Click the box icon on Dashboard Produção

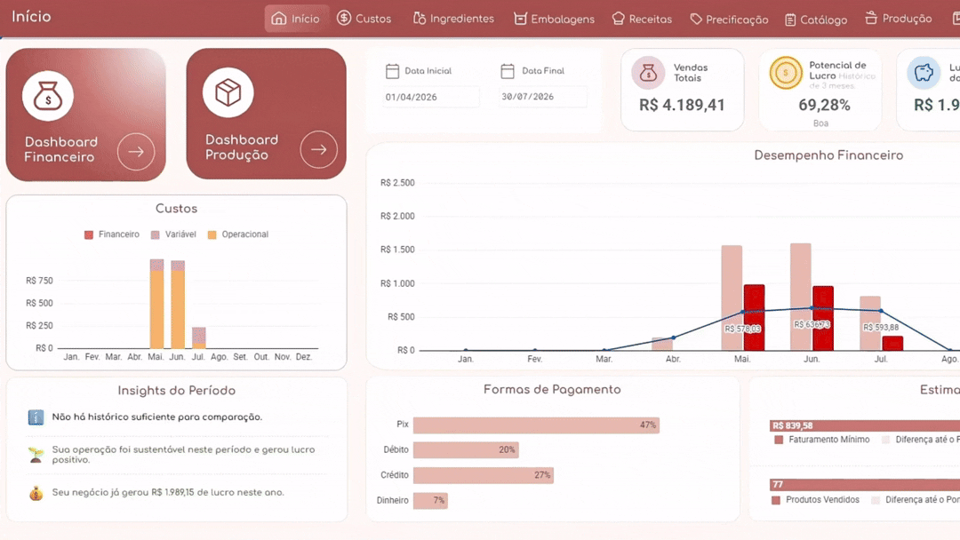point(228,93)
